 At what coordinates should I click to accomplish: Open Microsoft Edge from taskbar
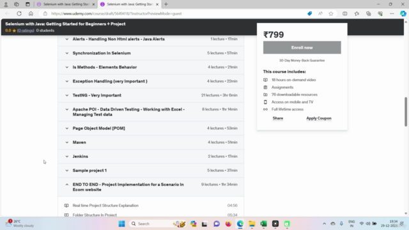(x=240, y=224)
